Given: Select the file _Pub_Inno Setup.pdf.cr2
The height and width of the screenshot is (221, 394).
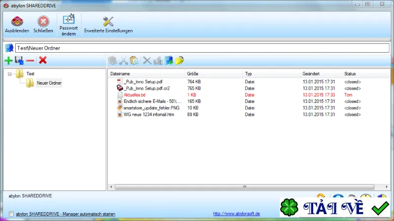Looking at the screenshot, I should pos(147,88).
